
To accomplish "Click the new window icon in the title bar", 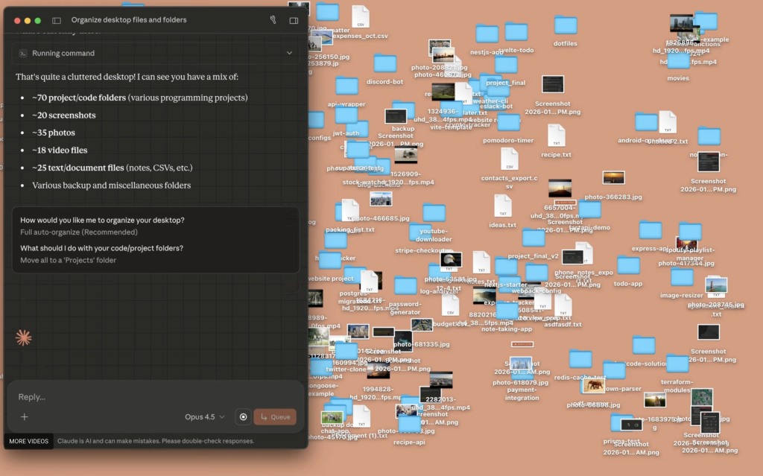I will [294, 20].
